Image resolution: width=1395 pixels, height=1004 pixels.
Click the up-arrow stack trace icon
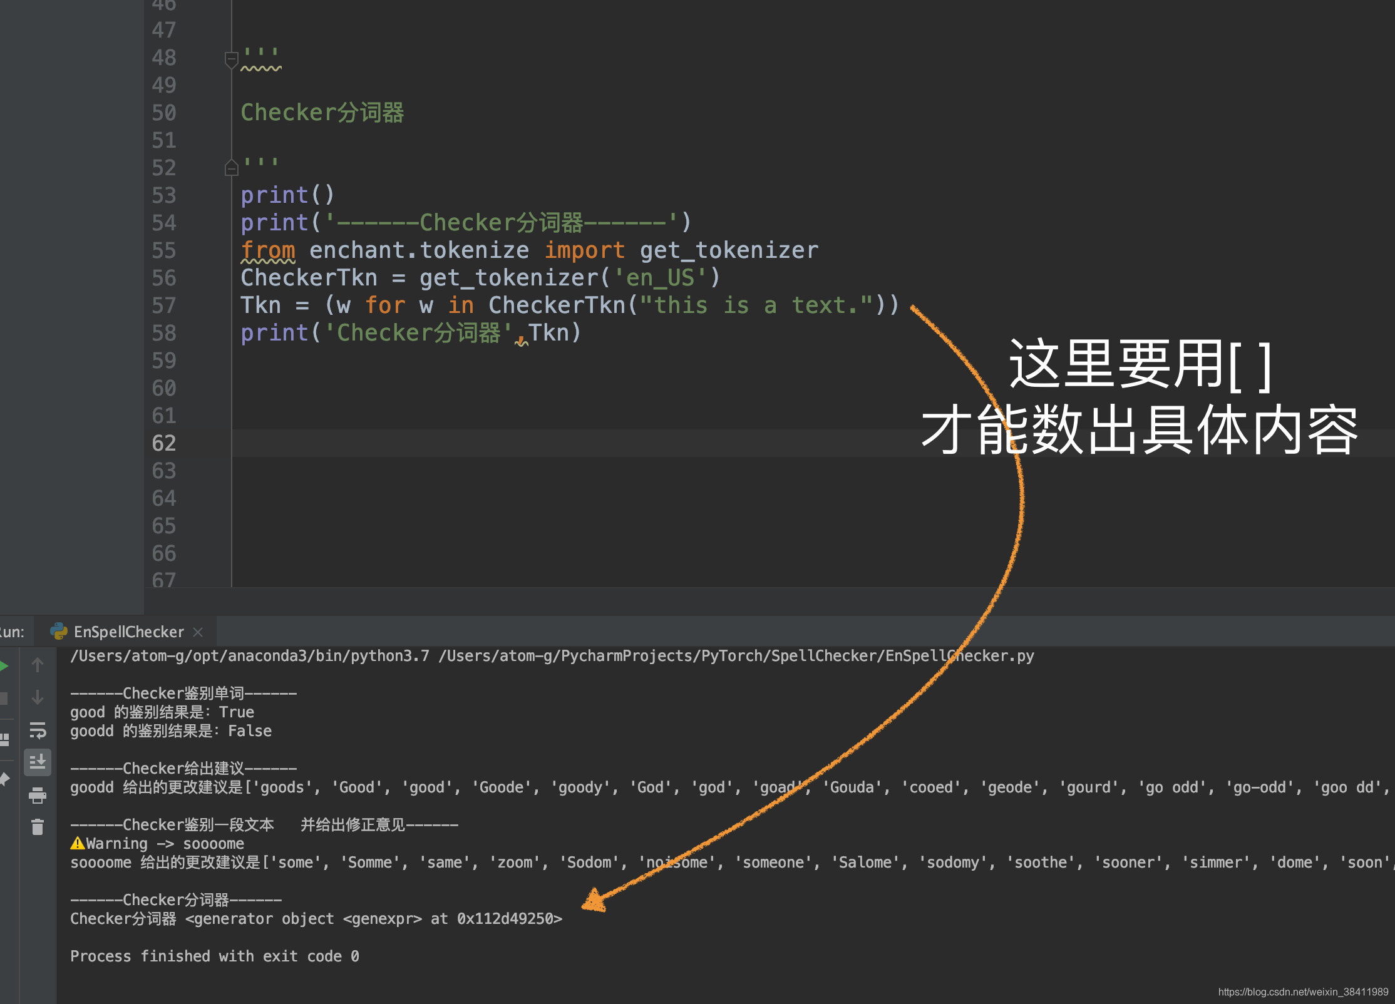click(x=38, y=665)
